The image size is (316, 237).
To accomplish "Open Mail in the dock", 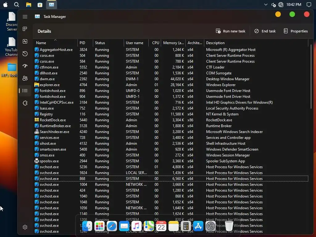I will click(124, 226).
